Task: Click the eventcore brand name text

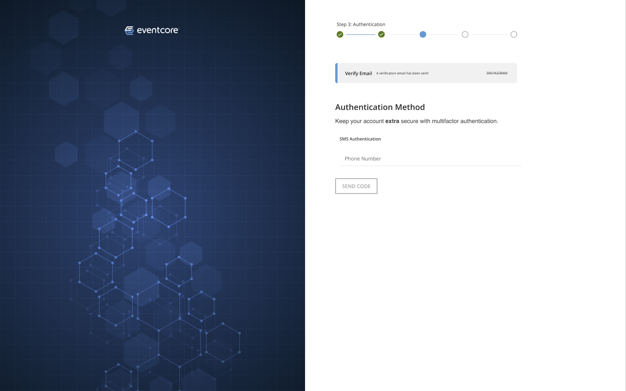Action: point(158,30)
